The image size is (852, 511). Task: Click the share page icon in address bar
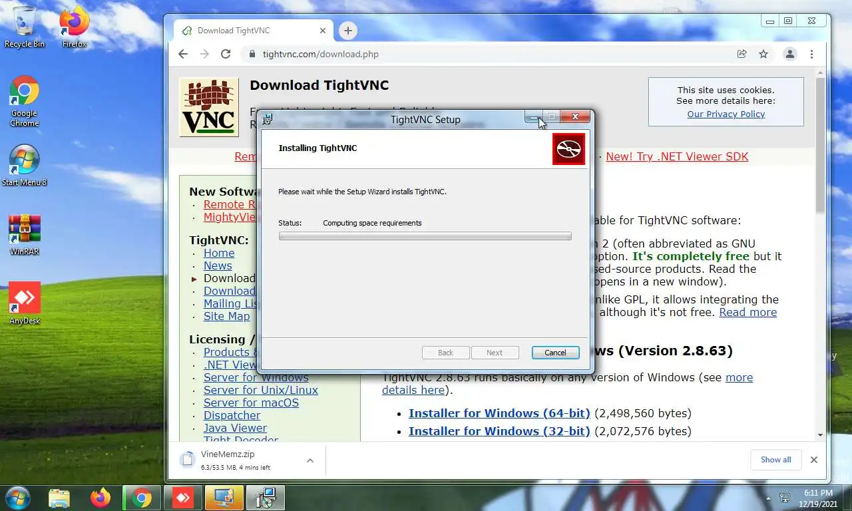pyautogui.click(x=742, y=54)
